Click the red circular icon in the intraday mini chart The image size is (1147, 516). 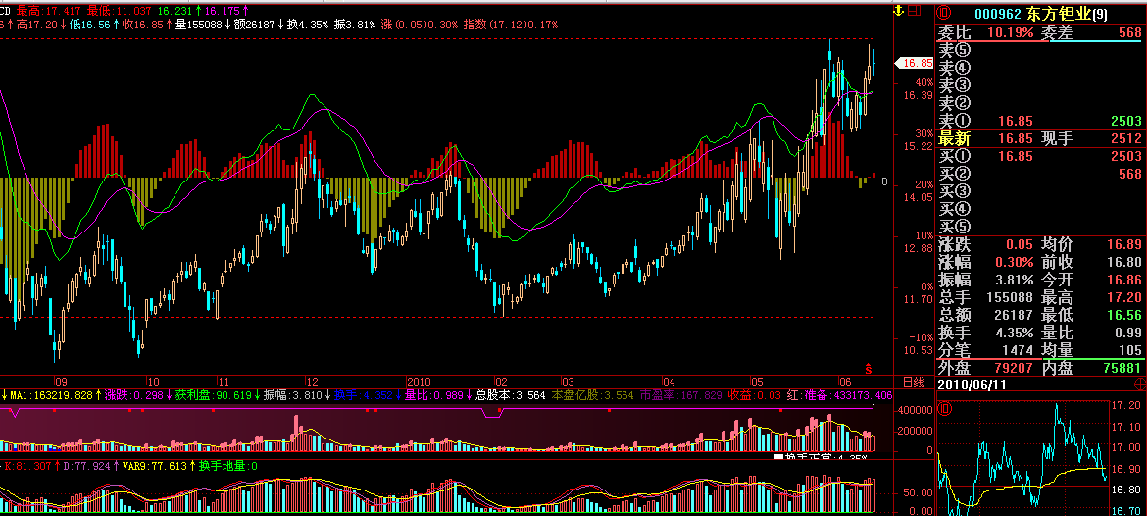point(944,407)
